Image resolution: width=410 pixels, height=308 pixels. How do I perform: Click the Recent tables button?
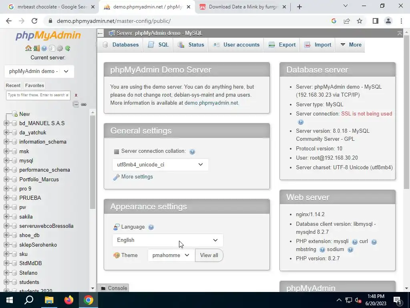coord(13,86)
